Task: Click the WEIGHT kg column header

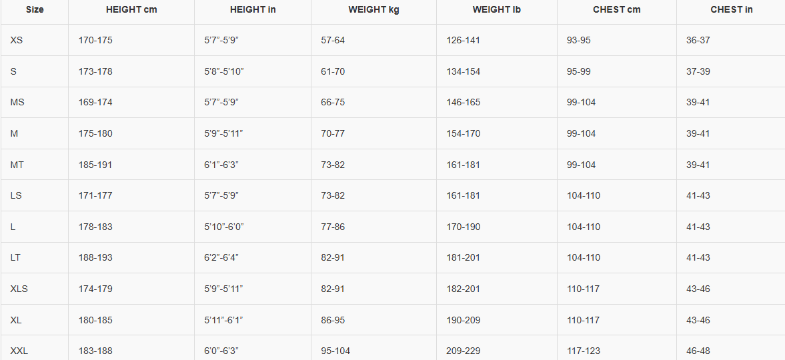Action: point(373,10)
